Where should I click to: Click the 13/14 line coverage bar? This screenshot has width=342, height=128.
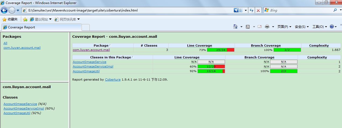(211, 71)
